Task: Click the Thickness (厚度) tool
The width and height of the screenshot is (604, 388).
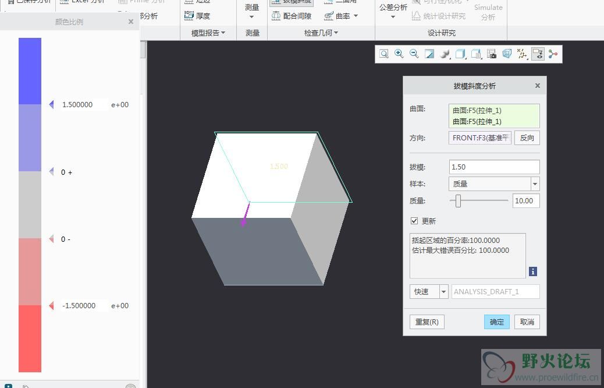Action: click(197, 16)
